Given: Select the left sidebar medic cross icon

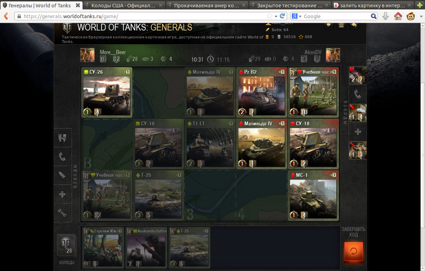Looking at the screenshot, I should 63,195.
